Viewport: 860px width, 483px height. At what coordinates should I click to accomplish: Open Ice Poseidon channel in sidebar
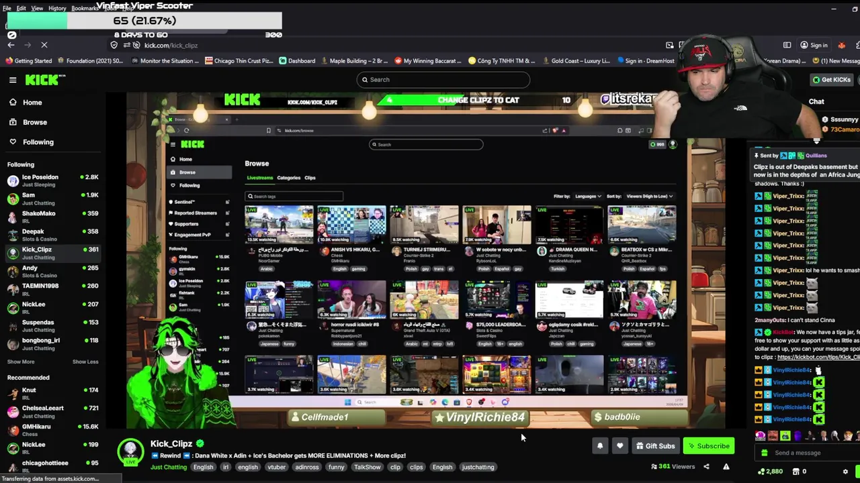click(x=52, y=180)
